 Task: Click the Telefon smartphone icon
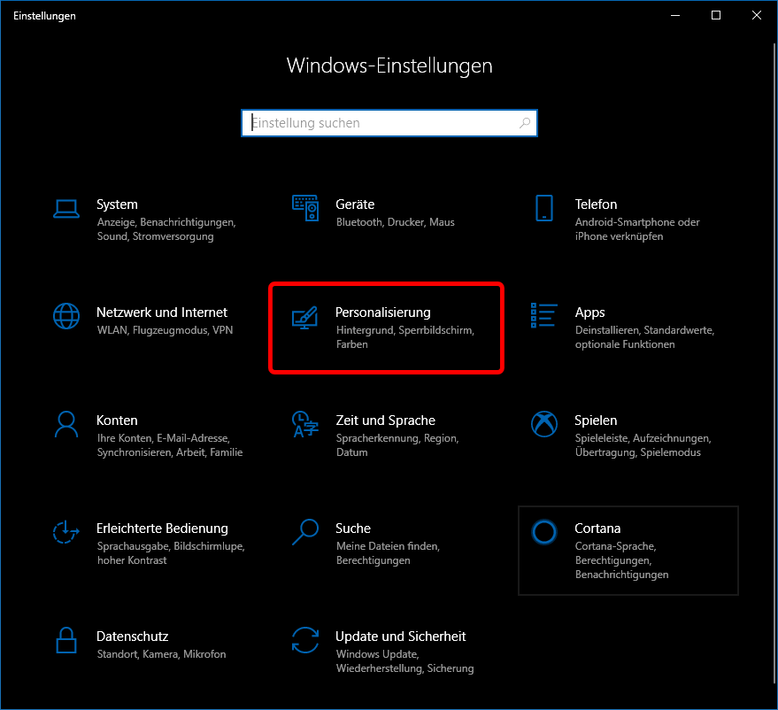pos(544,208)
